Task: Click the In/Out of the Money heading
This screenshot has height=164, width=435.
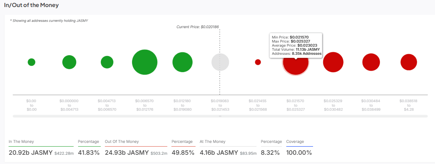Action: 31,6
